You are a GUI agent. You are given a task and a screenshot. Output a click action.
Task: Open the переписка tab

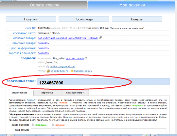tap(47, 93)
